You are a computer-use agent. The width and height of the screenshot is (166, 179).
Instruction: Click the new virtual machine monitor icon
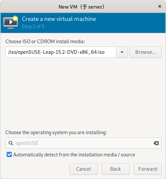(x=11, y=23)
